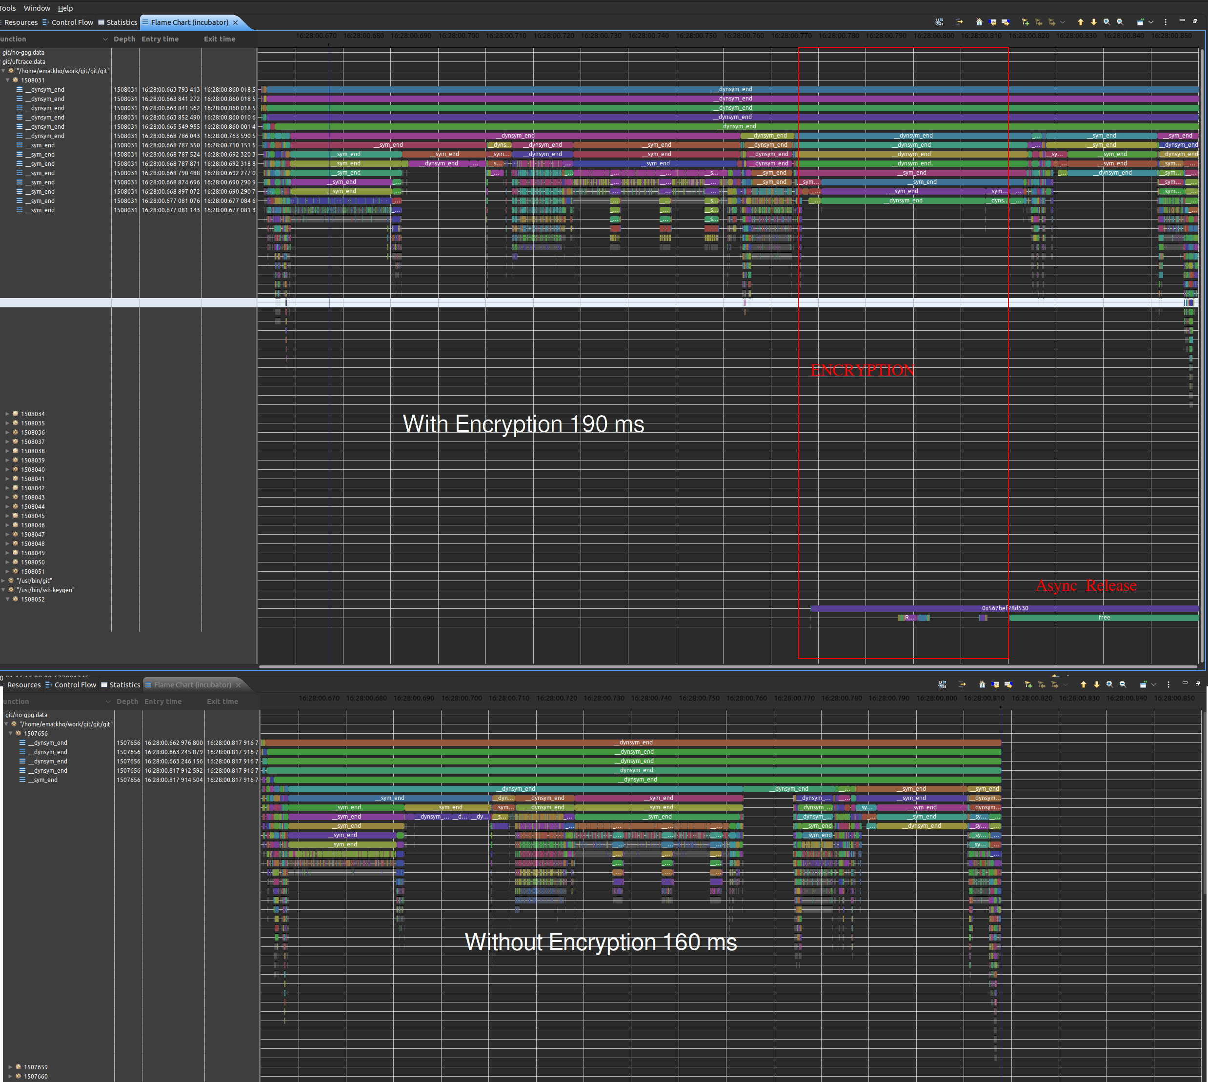Open Show Legend in upper flame chart toolbar
This screenshot has width=1208, height=1082.
tap(939, 22)
